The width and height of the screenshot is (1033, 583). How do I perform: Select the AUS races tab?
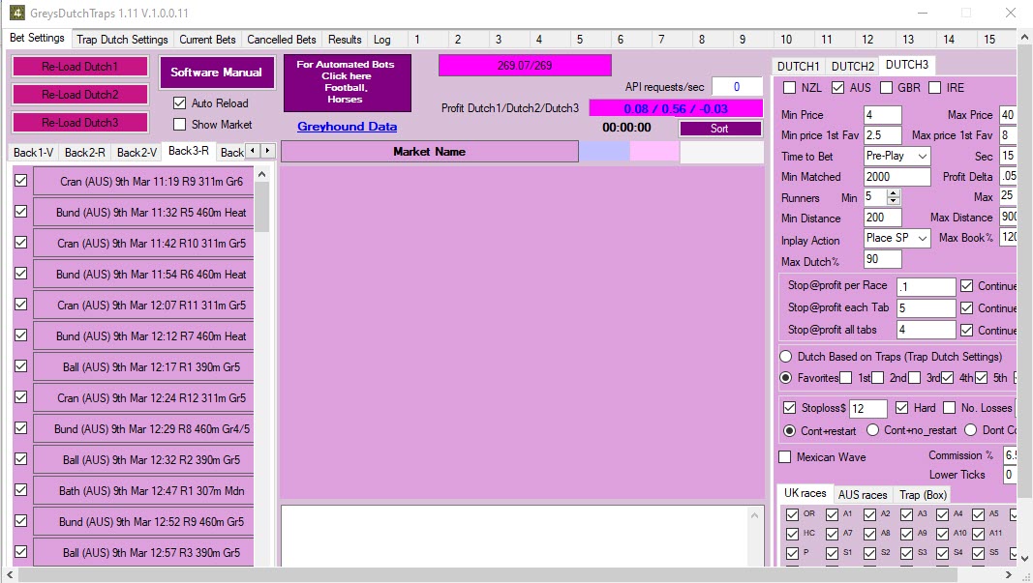[x=862, y=495]
